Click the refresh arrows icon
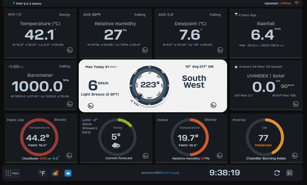 (x=277, y=173)
